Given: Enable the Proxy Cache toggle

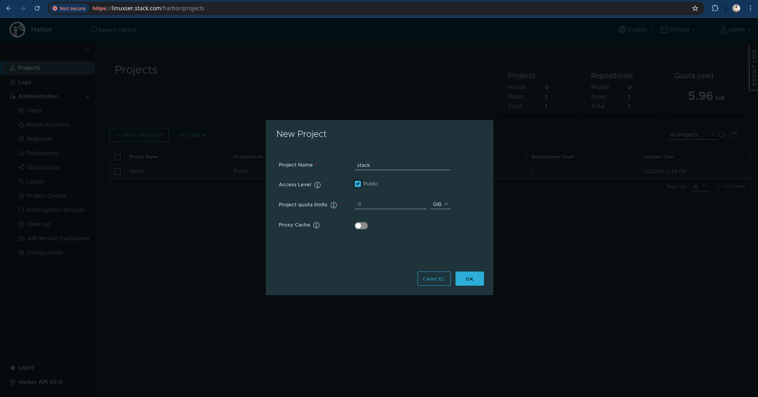Looking at the screenshot, I should pyautogui.click(x=361, y=225).
